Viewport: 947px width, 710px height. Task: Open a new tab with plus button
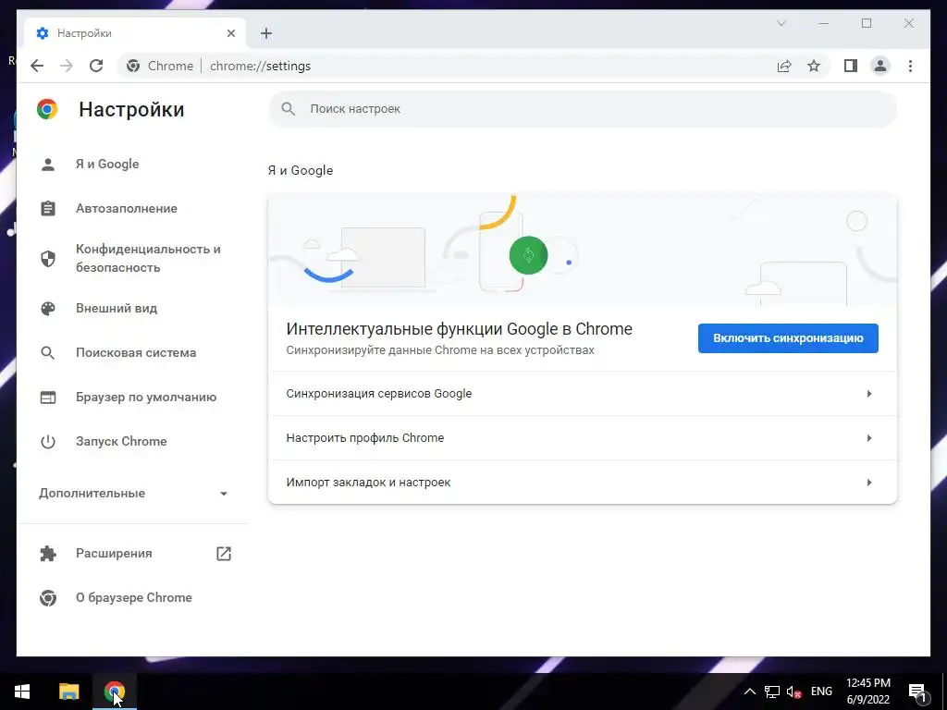click(x=266, y=33)
